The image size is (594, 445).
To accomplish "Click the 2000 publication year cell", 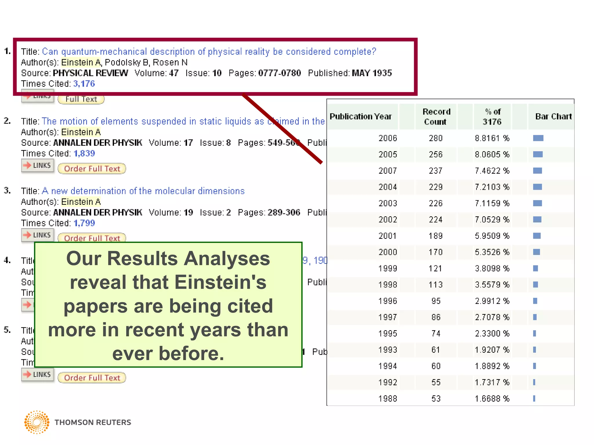I will coord(388,252).
